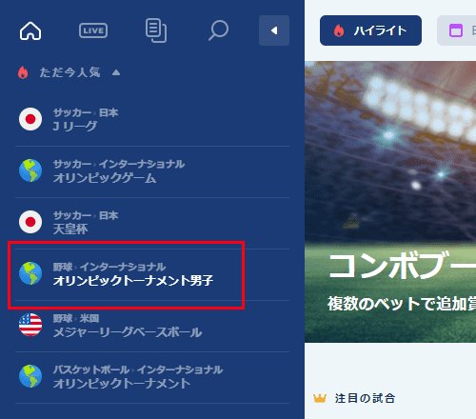The height and width of the screenshot is (419, 476).
Task: Open サッカー オリンピックゲーム entry
Action: pos(152,171)
